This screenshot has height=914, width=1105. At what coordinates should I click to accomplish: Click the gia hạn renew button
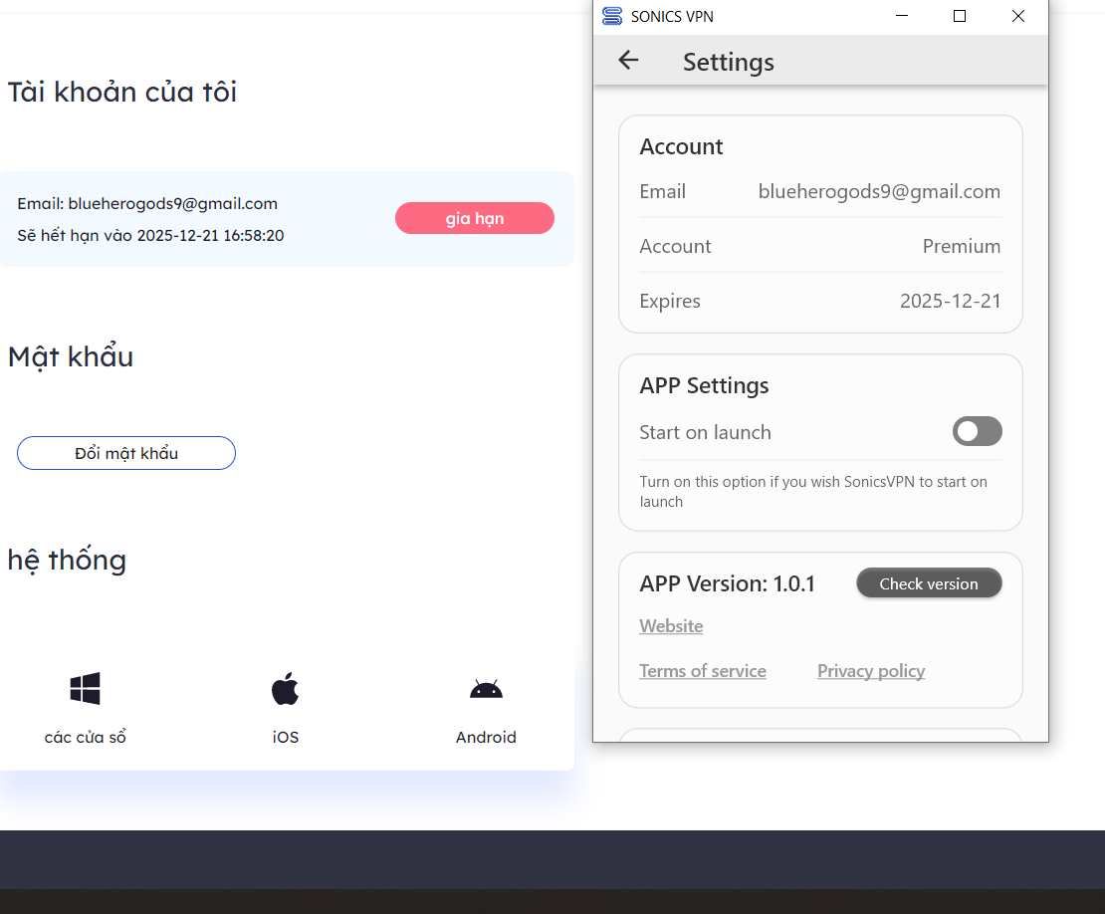[474, 218]
